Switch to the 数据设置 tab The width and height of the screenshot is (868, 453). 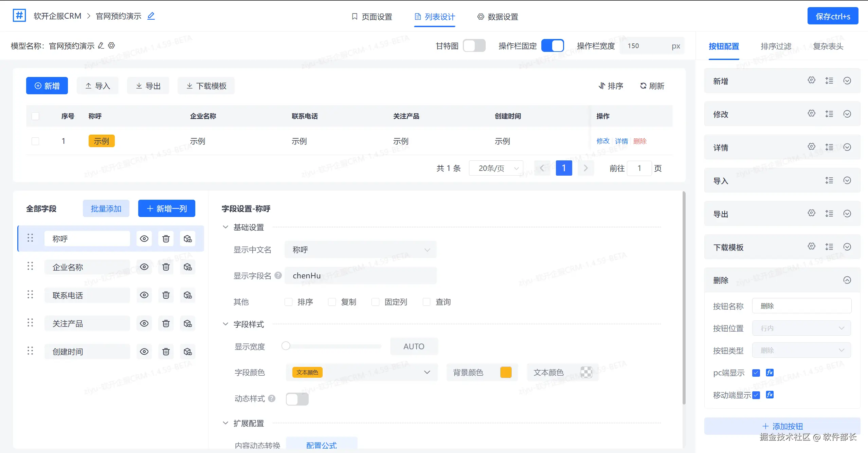[x=498, y=17]
